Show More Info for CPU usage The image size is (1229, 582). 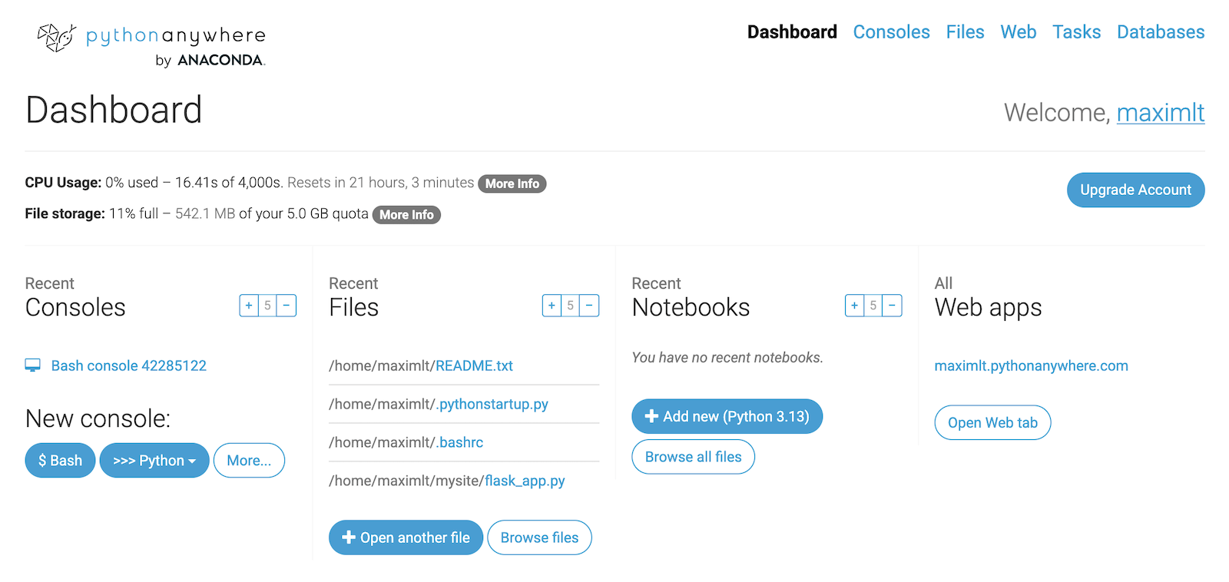pyautogui.click(x=512, y=184)
